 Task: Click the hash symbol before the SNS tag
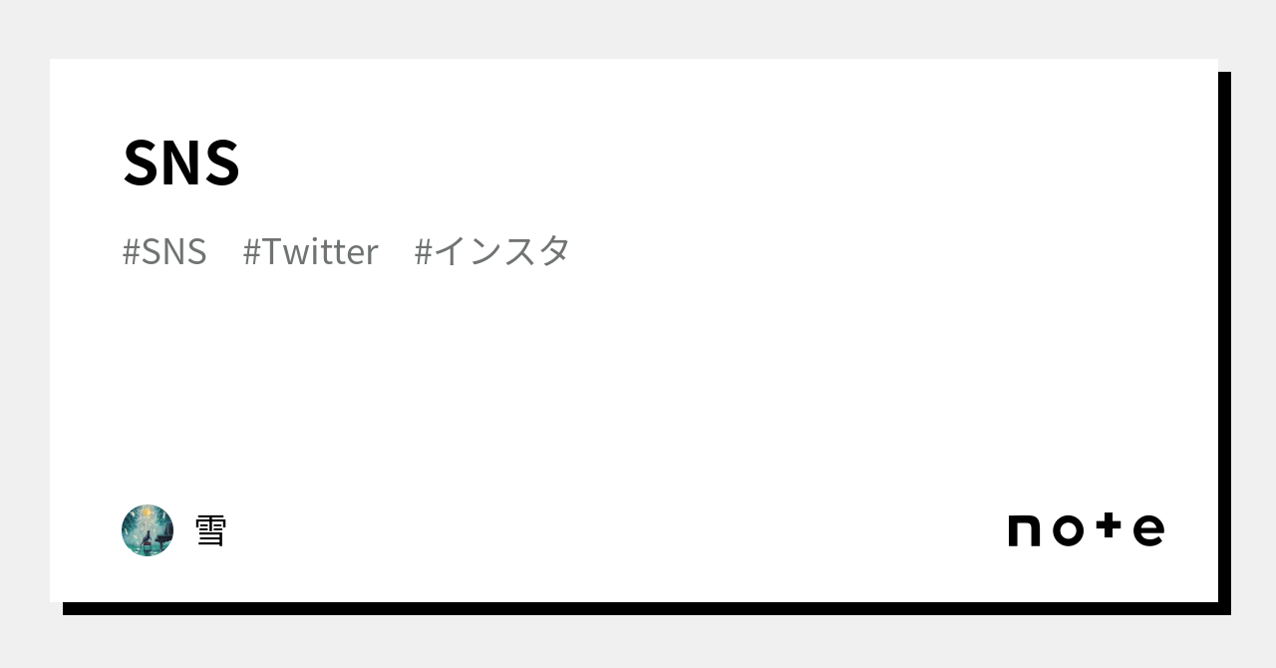131,251
